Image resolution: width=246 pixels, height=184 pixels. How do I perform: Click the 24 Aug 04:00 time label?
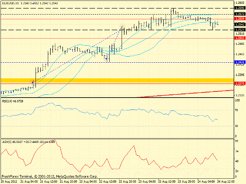click(x=206, y=181)
